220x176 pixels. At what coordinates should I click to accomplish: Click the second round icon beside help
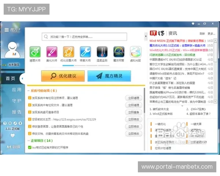click(10, 123)
